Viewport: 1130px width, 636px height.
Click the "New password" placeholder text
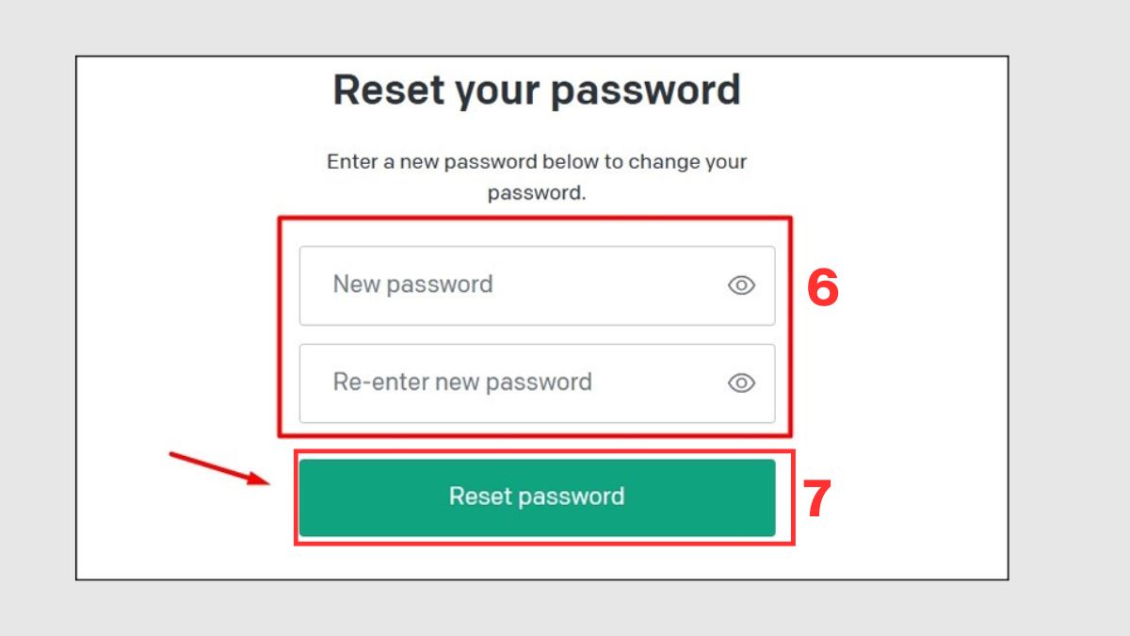412,285
